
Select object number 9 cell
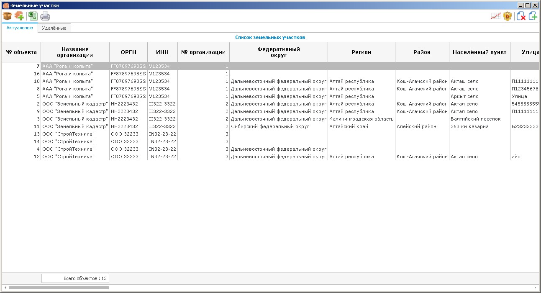coord(21,111)
